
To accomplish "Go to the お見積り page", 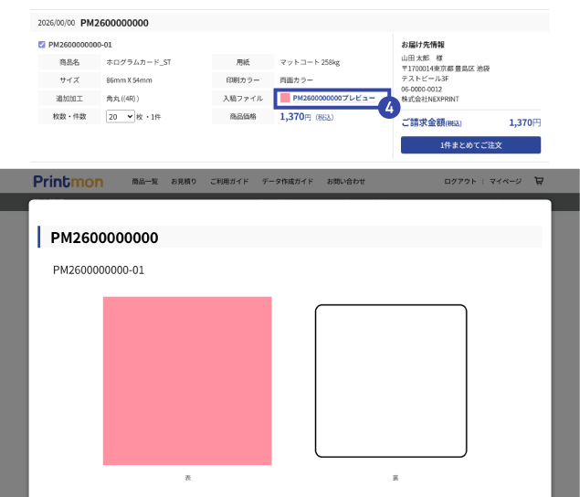I will tap(184, 182).
